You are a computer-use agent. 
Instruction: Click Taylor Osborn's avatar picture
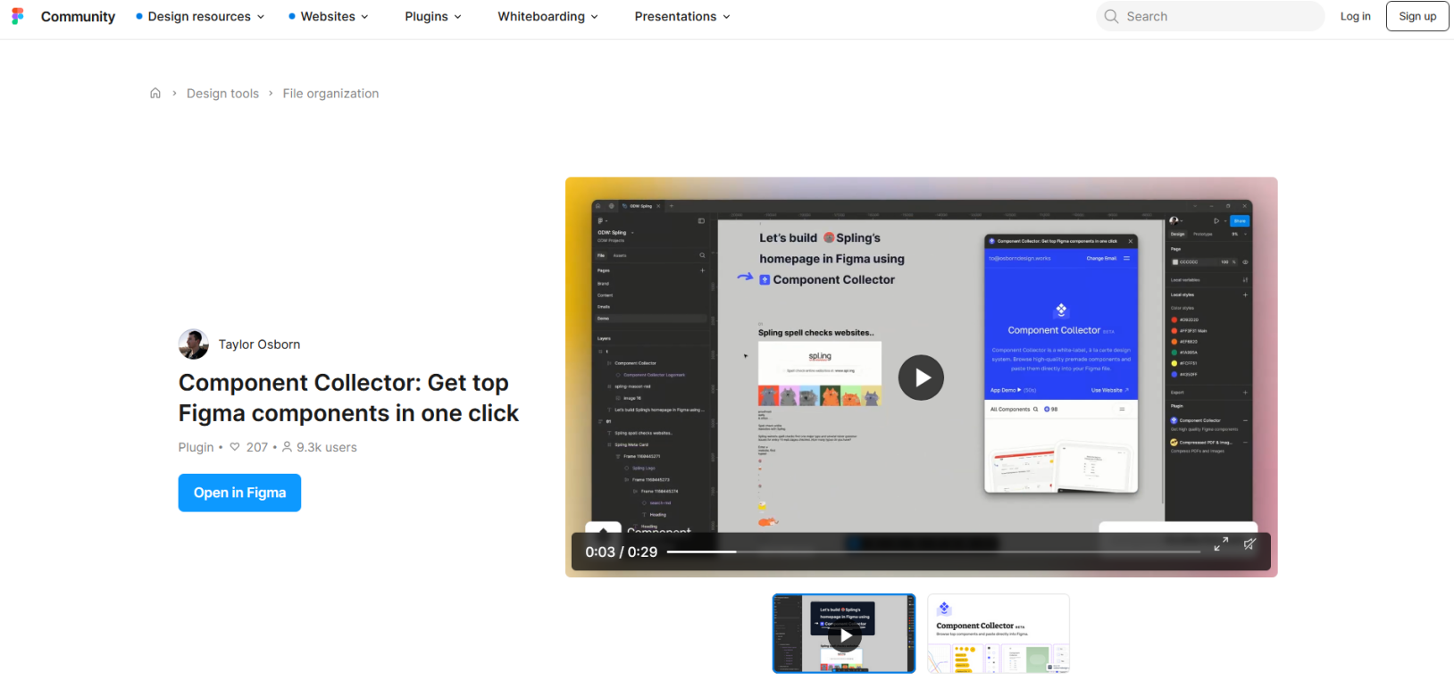pos(194,344)
